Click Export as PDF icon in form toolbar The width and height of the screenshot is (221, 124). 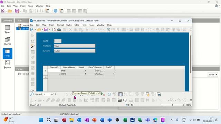[x=54, y=30]
